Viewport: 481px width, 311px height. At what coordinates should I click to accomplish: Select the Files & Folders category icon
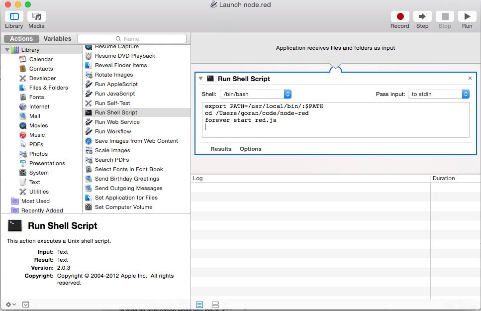coord(23,88)
